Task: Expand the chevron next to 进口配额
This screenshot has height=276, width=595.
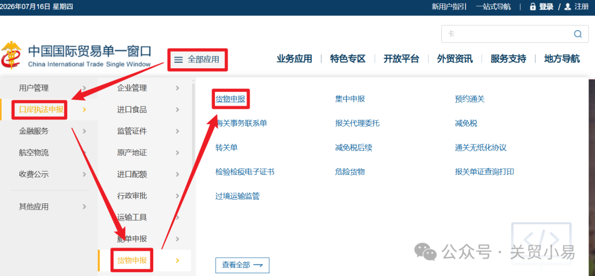Action: pyautogui.click(x=177, y=174)
